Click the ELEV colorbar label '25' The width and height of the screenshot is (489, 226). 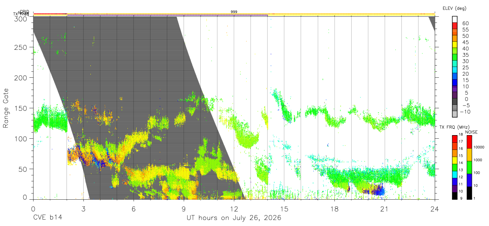[465, 68]
